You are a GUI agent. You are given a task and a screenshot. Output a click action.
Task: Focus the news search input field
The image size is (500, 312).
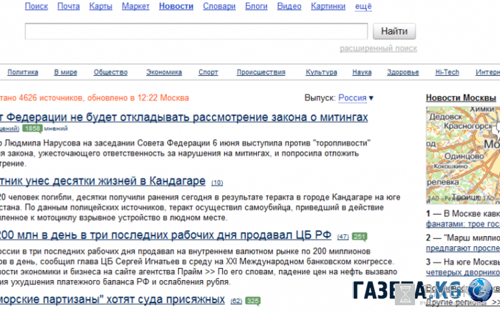pyautogui.click(x=196, y=31)
